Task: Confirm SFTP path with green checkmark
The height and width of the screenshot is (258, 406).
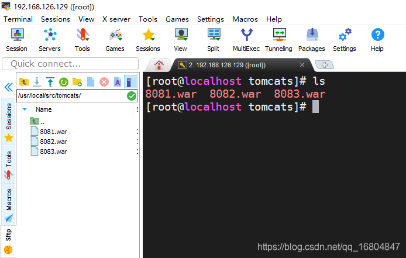Action: click(x=132, y=96)
